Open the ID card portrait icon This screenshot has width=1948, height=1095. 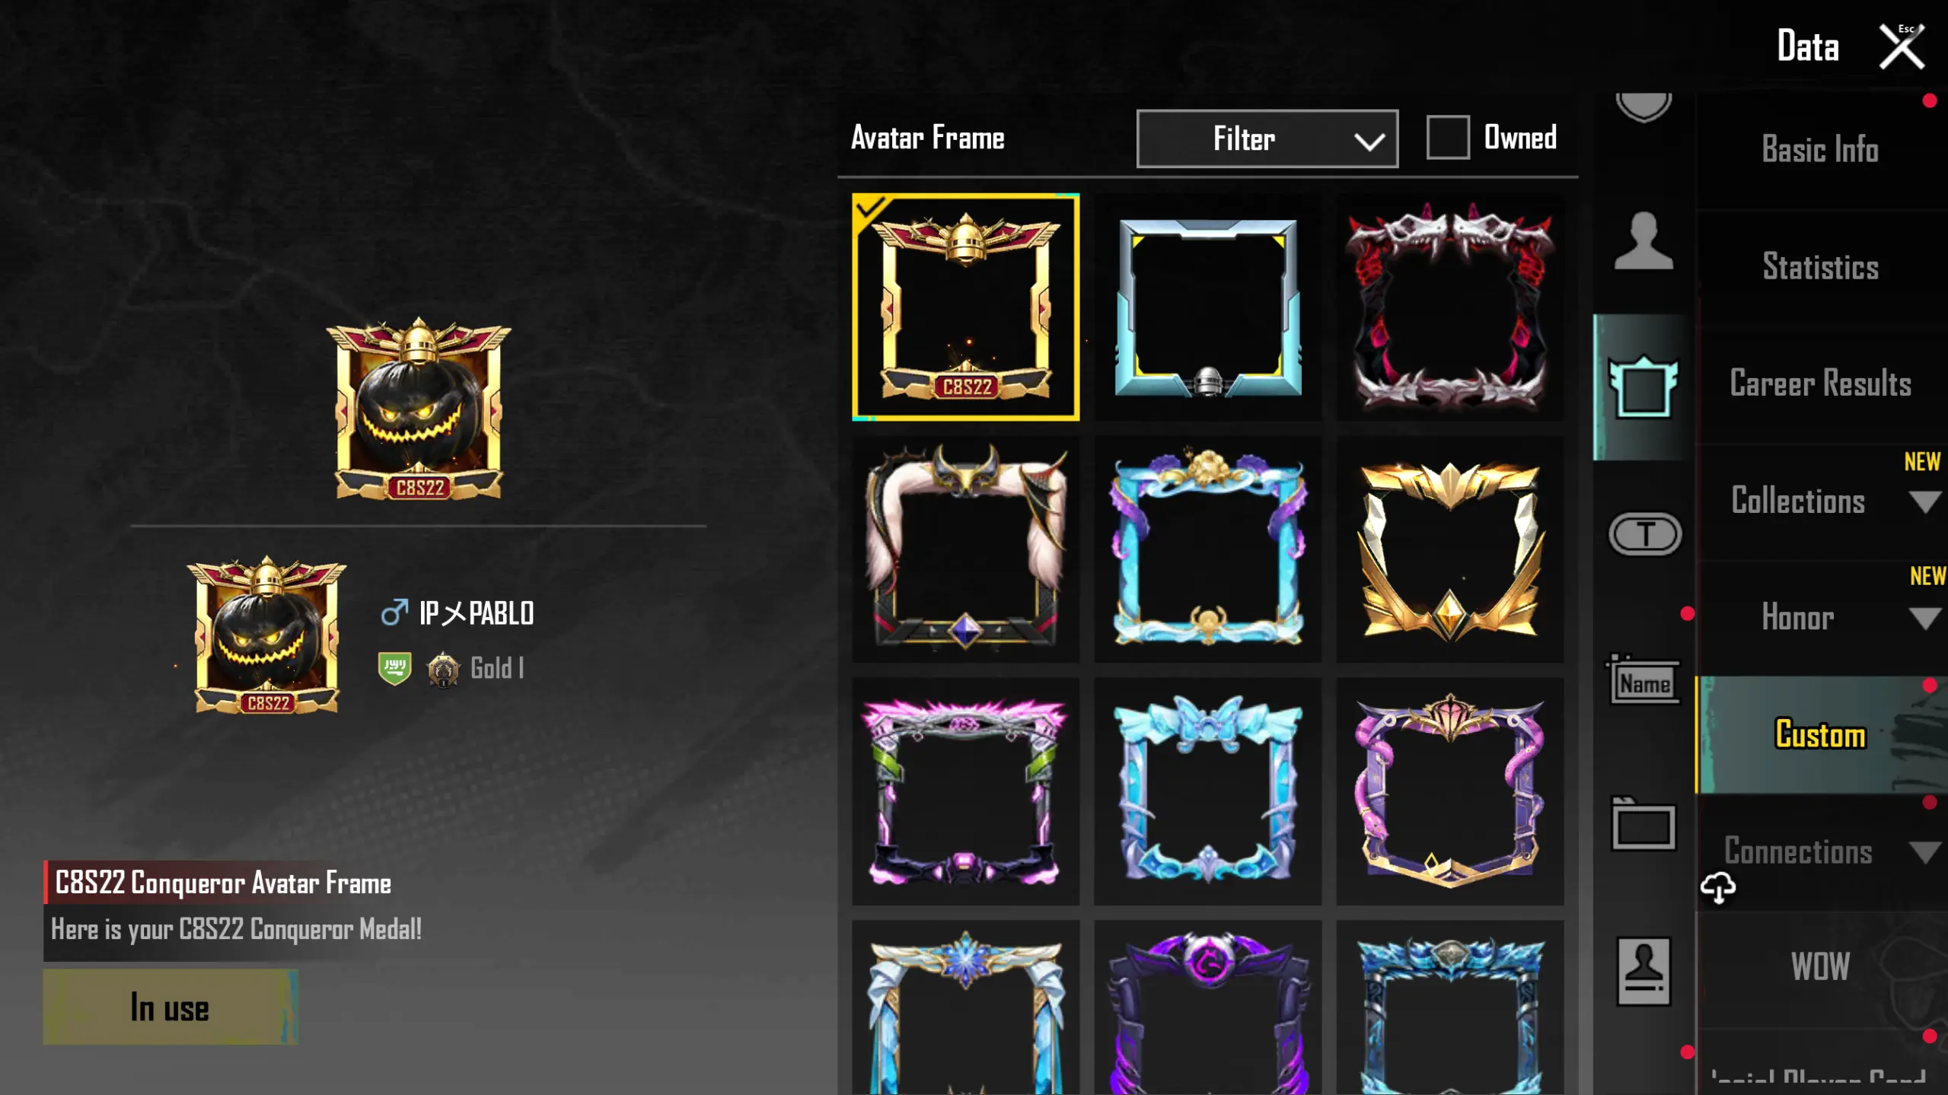(x=1644, y=971)
